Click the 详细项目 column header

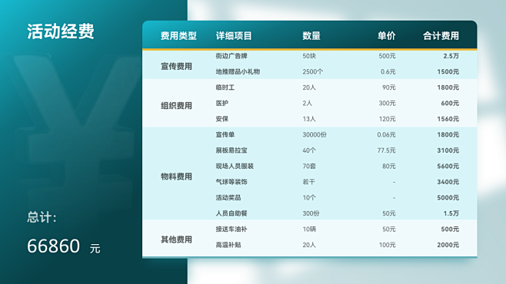pyautogui.click(x=234, y=36)
